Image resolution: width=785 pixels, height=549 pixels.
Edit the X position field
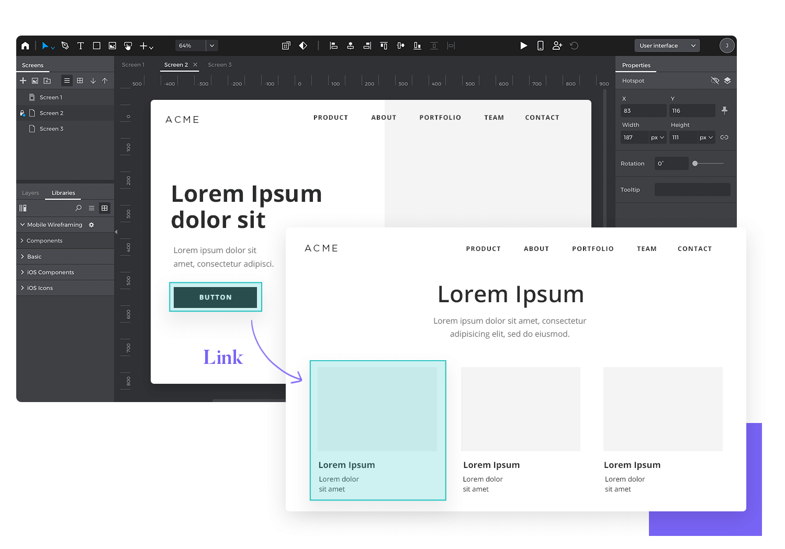tap(644, 111)
